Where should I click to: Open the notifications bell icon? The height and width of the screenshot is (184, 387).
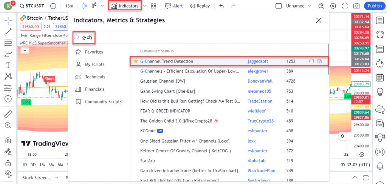pos(380,166)
